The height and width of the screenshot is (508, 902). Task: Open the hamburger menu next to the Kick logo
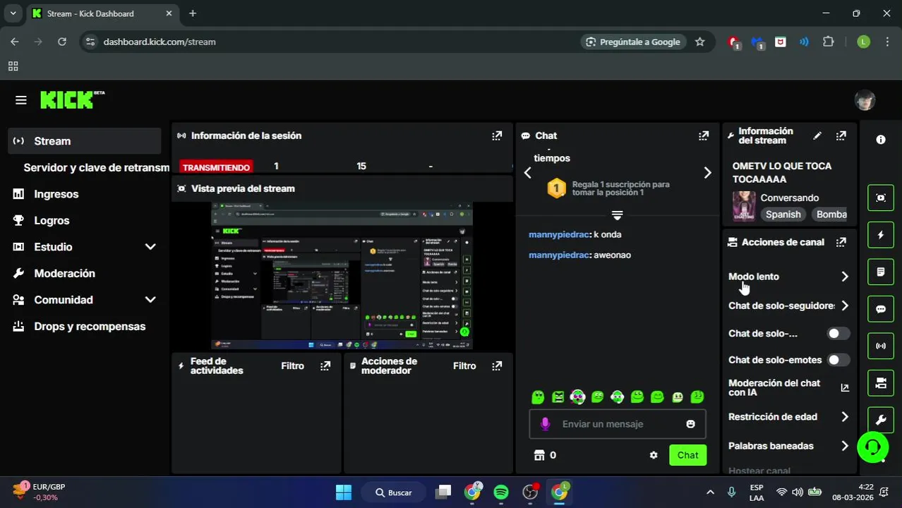point(20,100)
